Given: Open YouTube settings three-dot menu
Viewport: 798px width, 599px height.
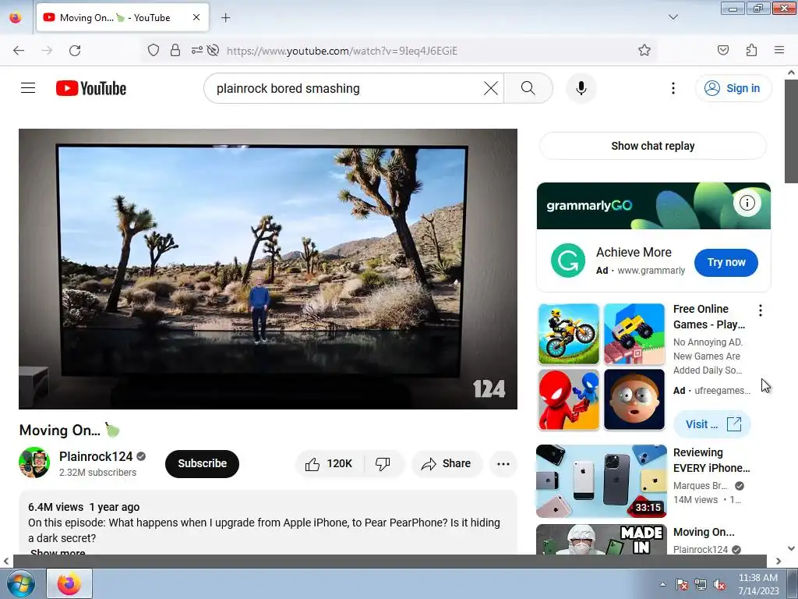Looking at the screenshot, I should (x=673, y=88).
